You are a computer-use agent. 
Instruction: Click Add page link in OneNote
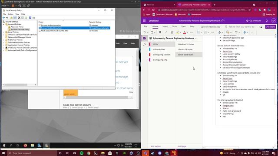coord(182,146)
